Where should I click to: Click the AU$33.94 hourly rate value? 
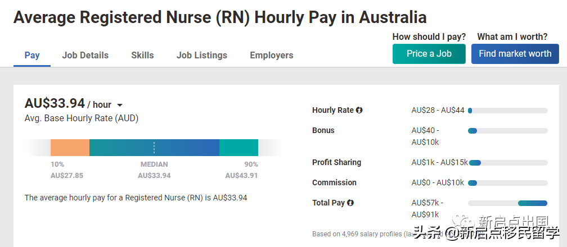[x=55, y=103]
